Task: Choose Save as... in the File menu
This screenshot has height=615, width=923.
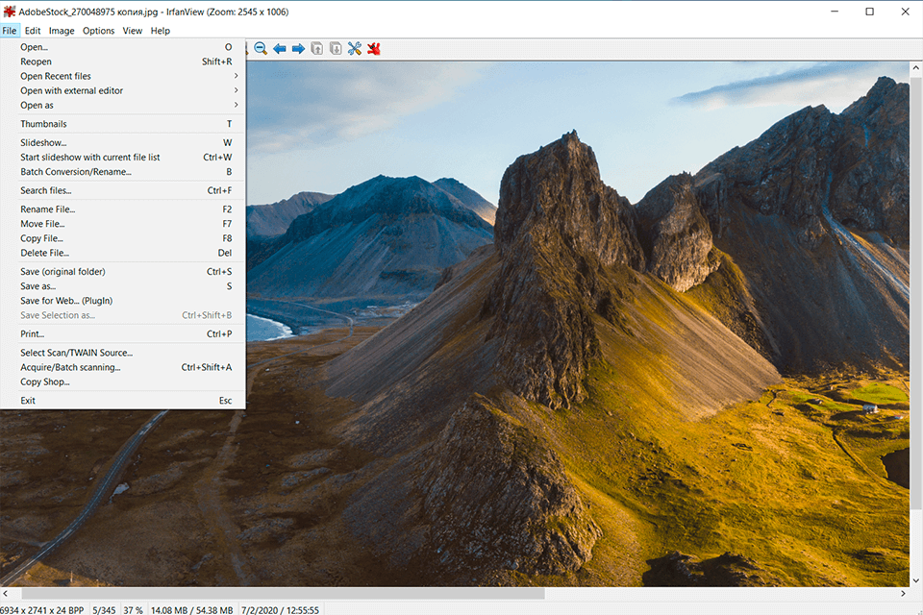Action: (x=38, y=286)
